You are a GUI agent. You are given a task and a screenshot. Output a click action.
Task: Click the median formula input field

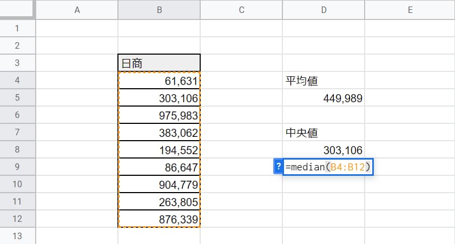pyautogui.click(x=328, y=167)
